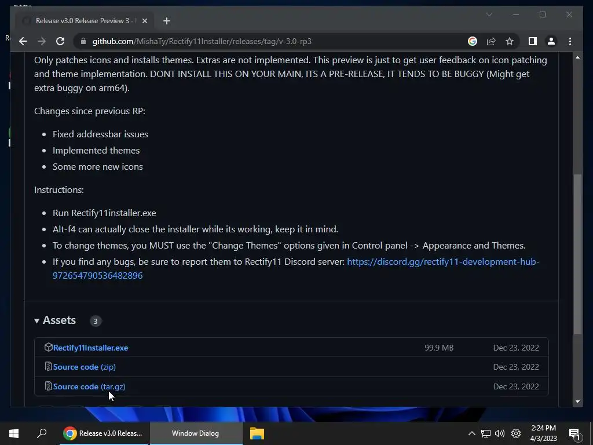Click the settings gear tray icon
The height and width of the screenshot is (445, 593).
pyautogui.click(x=516, y=433)
